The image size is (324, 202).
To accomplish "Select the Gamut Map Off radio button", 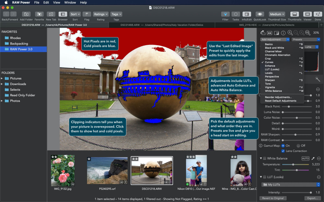I will tap(298, 146).
